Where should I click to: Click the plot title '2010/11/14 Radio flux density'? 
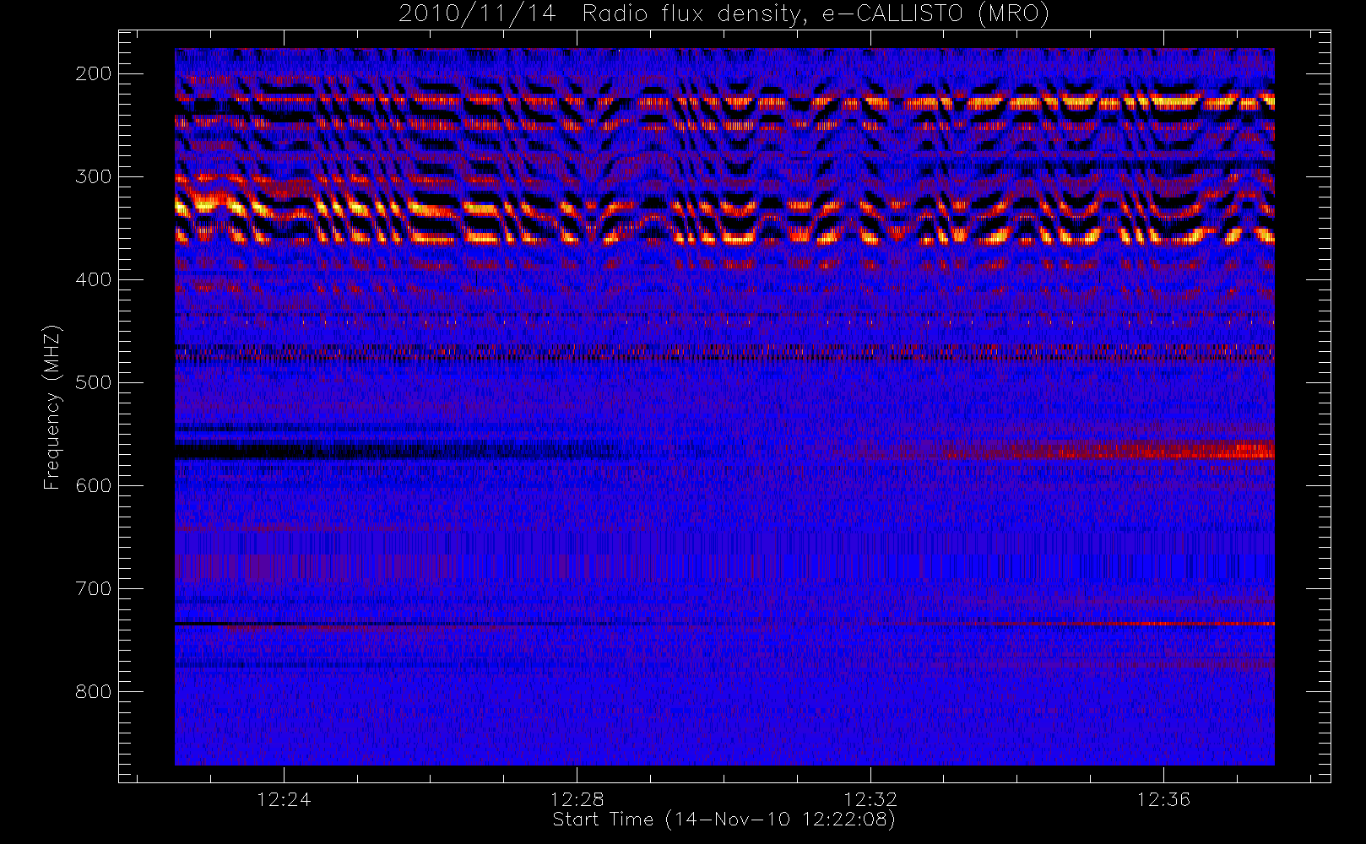pos(724,14)
